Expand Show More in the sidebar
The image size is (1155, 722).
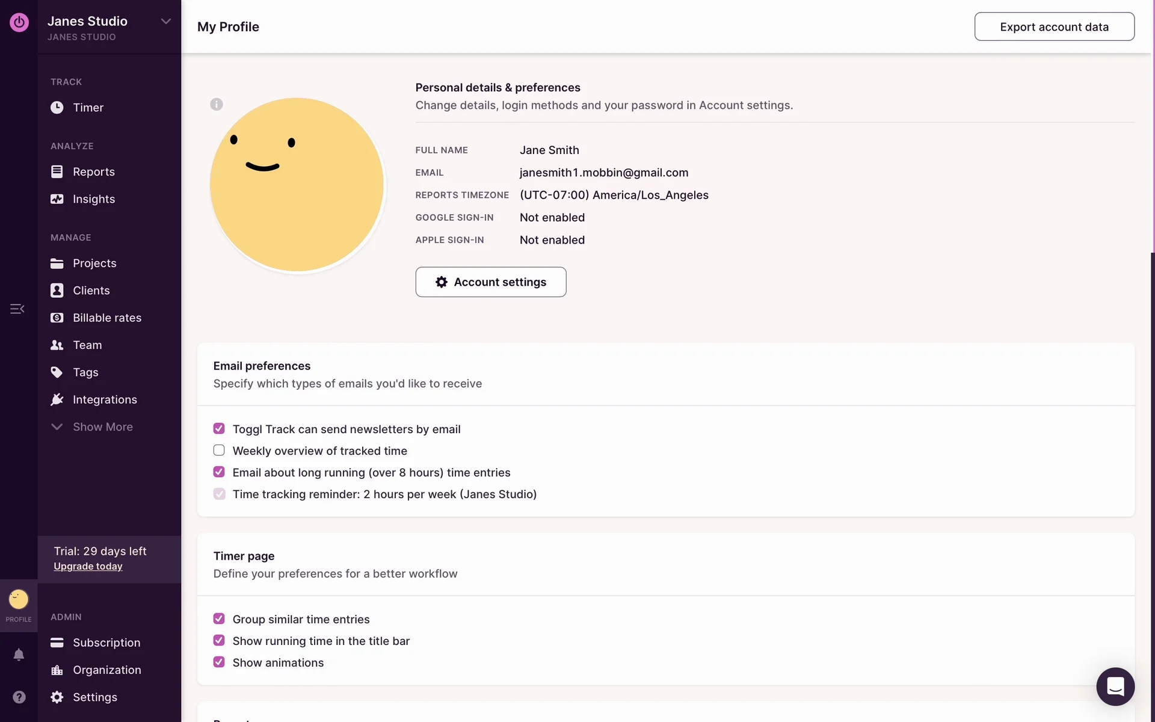[102, 427]
